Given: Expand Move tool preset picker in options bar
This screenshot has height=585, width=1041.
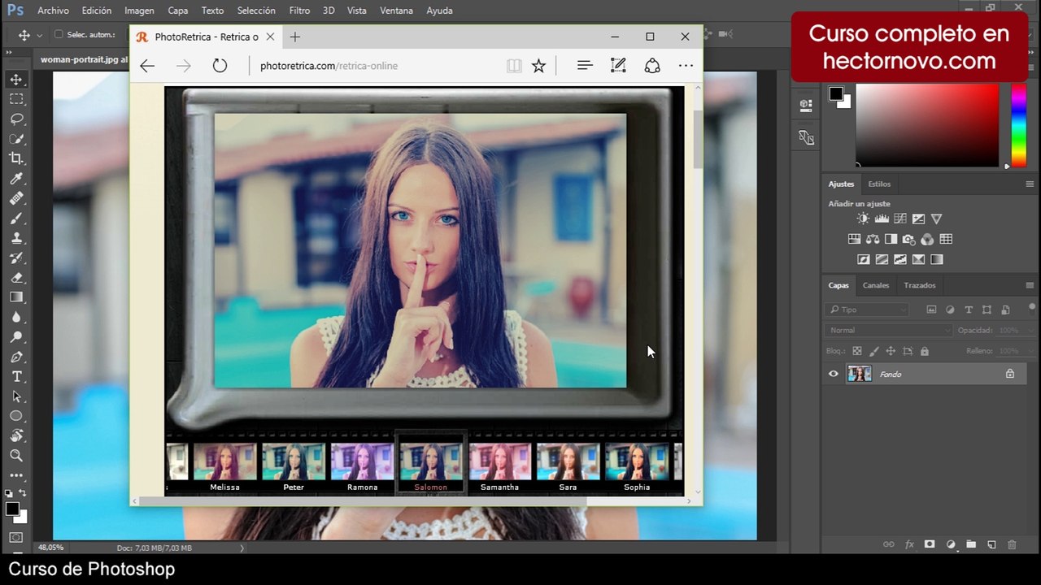Looking at the screenshot, I should [39, 36].
